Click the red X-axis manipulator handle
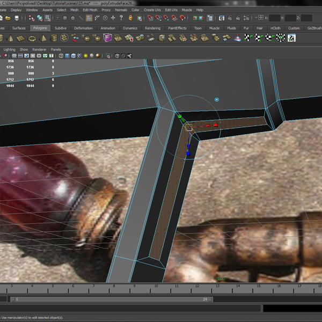This screenshot has height=322, width=322. [x=215, y=125]
